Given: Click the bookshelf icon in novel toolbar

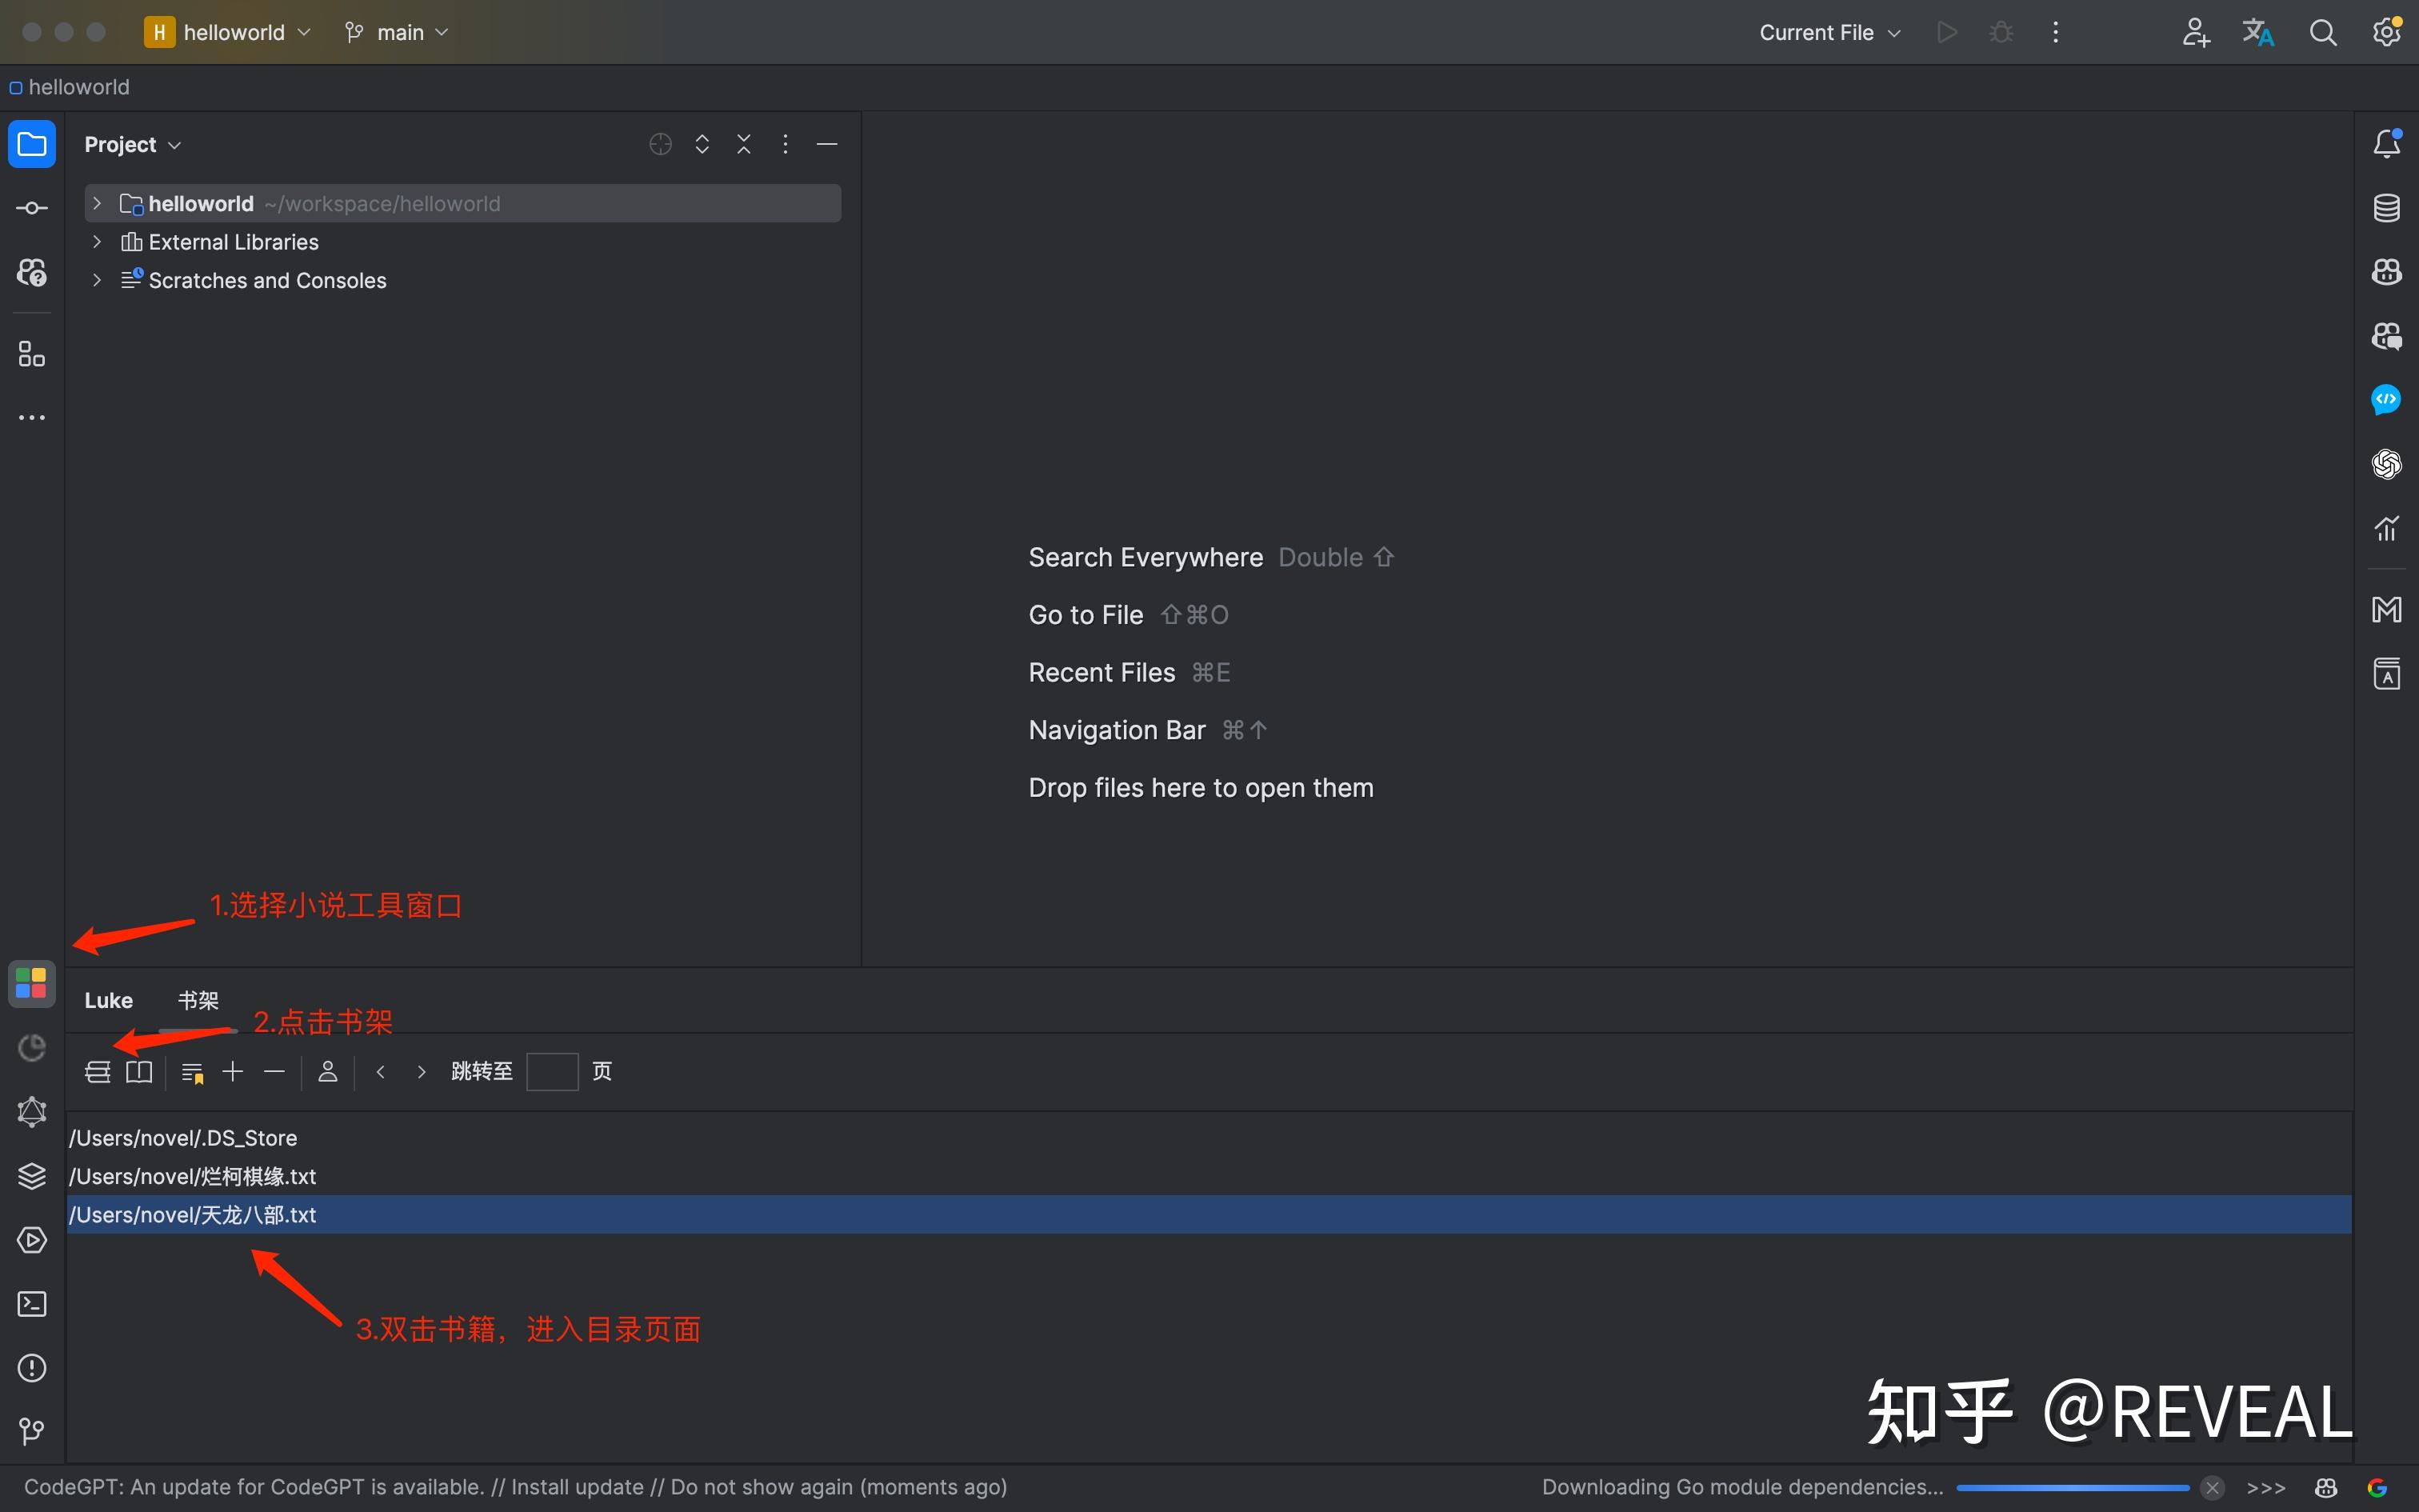Looking at the screenshot, I should tap(97, 1072).
